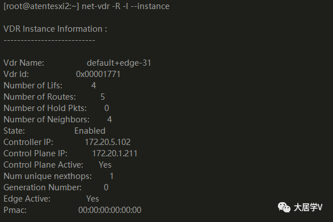
Task: Click the Pmac address 00:00:00:00:00:00
Action: pos(110,210)
